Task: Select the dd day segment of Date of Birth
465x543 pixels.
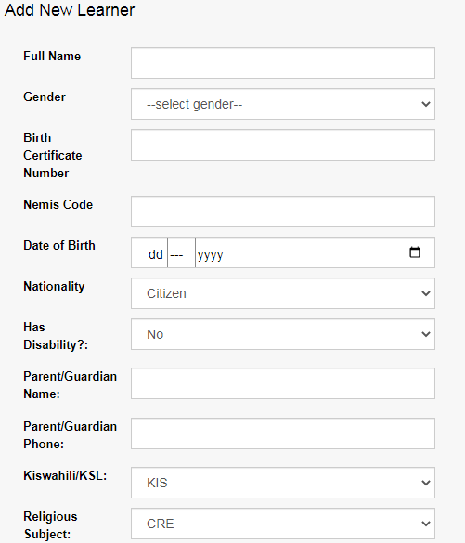Action: click(x=155, y=254)
